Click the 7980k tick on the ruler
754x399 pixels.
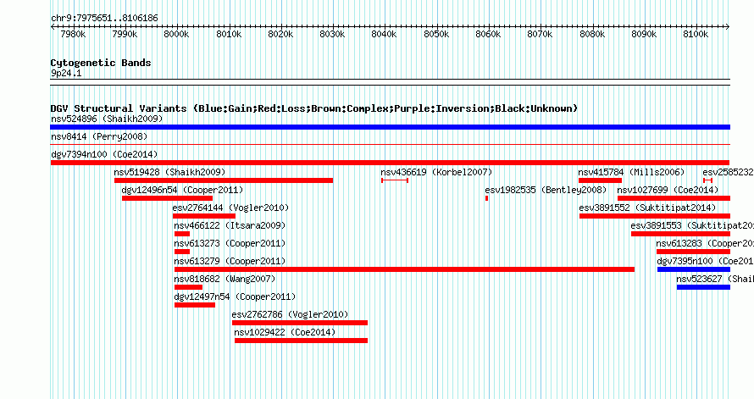73,34
